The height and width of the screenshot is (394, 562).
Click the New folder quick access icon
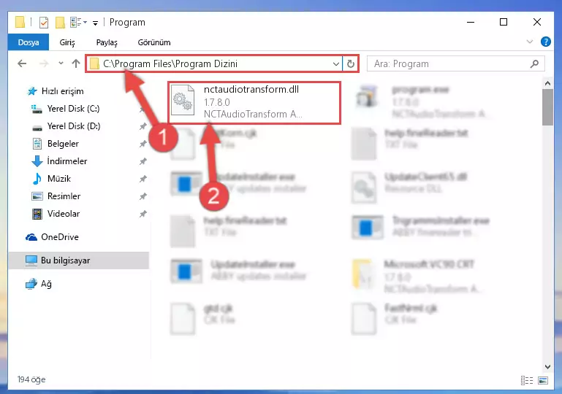[60, 23]
